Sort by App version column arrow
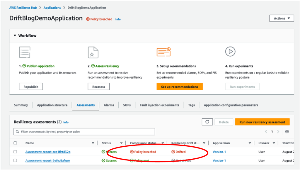 [250, 143]
